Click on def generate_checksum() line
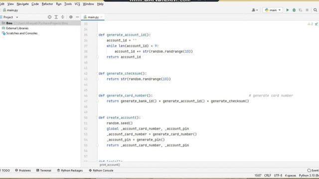The height and width of the screenshot is (179, 319). 123,74
